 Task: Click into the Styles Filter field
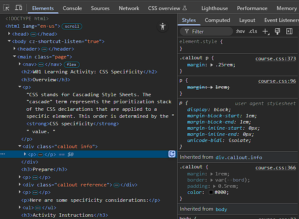coord(206,32)
